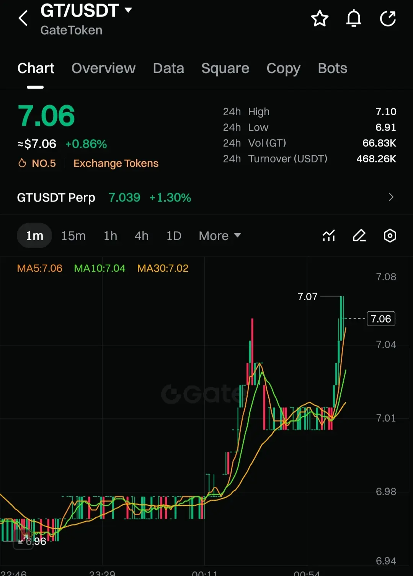Screen dimensions: 413x576
Task: Tap the current price tag 7.06 on axis
Action: (x=381, y=319)
